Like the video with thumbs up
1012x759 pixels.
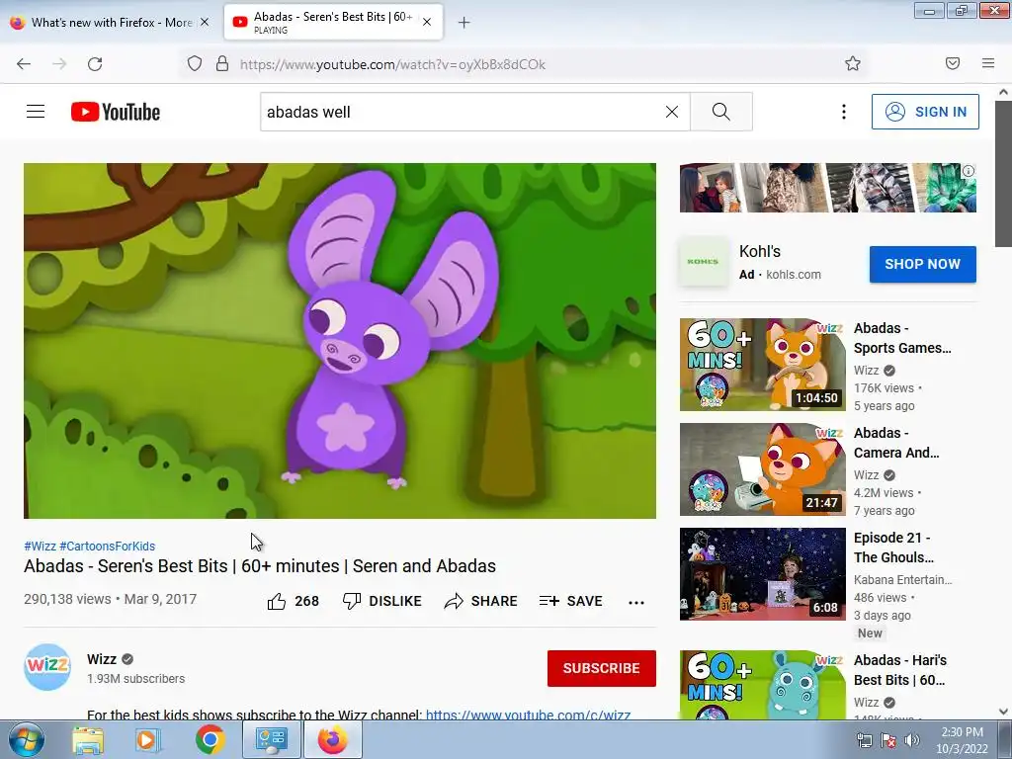click(293, 601)
